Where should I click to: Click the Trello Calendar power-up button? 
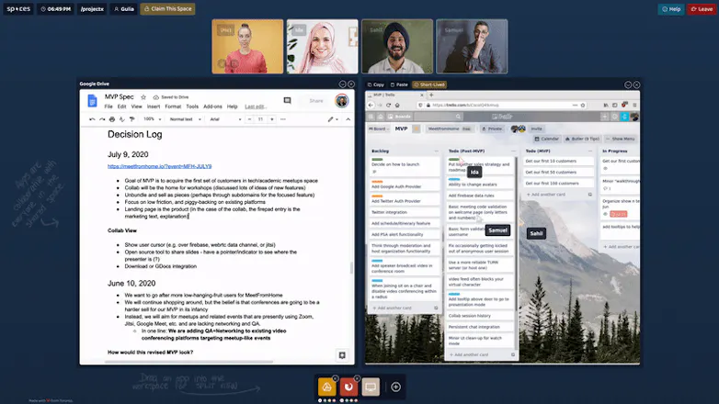coord(547,139)
